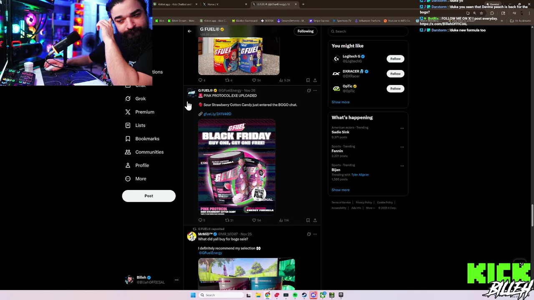Select the G FUEL X browser tab
Screen dimensions: 534x300
(274, 4)
